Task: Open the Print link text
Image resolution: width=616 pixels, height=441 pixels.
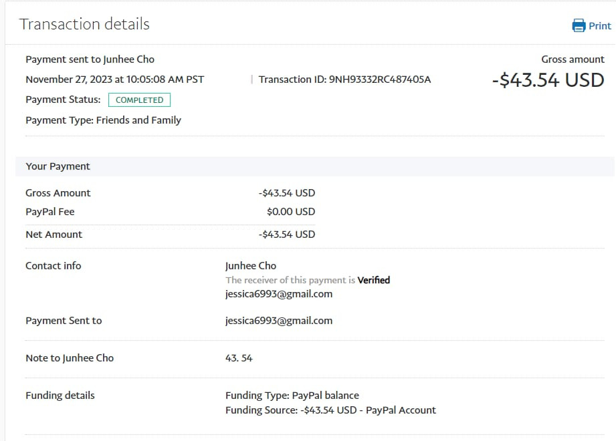Action: [x=600, y=26]
